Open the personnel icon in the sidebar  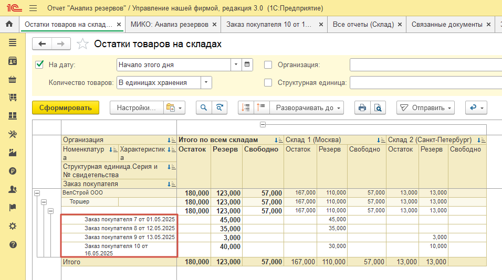coord(13,189)
